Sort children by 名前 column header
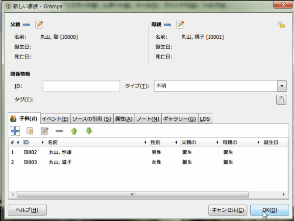This screenshot has height=221, width=294. 93,142
